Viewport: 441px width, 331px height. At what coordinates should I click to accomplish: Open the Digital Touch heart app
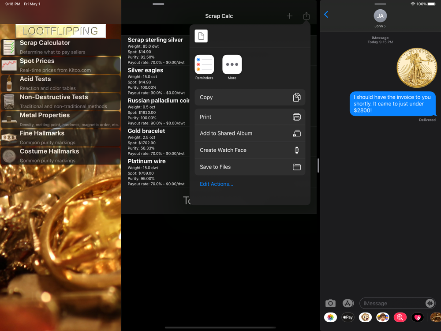click(x=417, y=317)
